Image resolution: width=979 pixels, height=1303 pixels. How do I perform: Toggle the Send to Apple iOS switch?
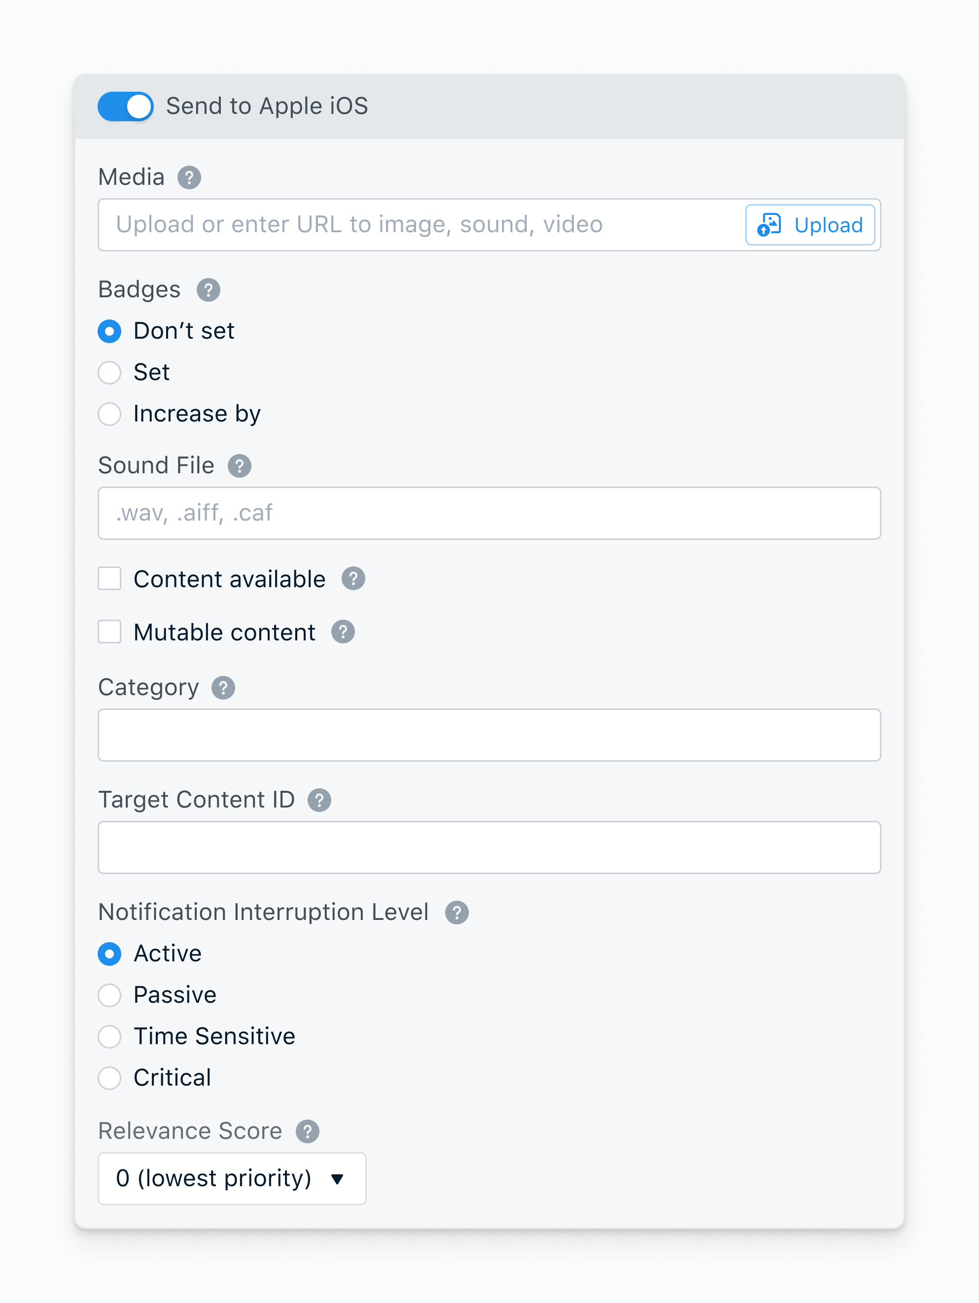pos(126,106)
